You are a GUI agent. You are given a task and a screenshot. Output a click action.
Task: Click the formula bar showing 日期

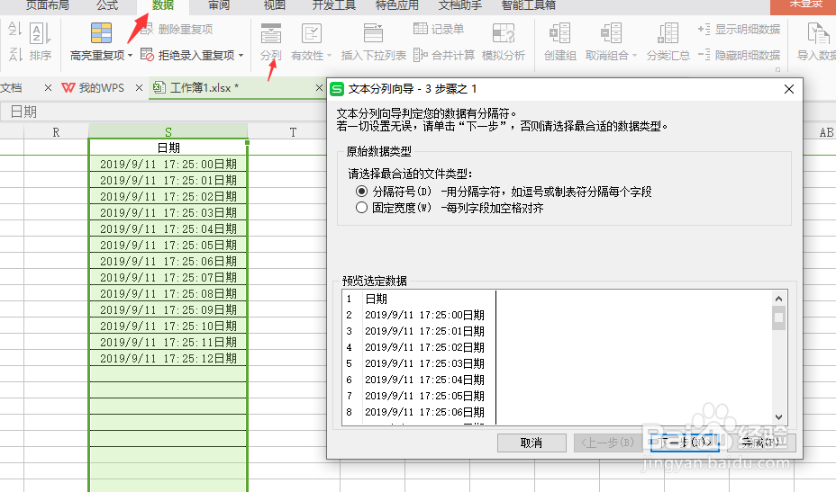pos(163,112)
